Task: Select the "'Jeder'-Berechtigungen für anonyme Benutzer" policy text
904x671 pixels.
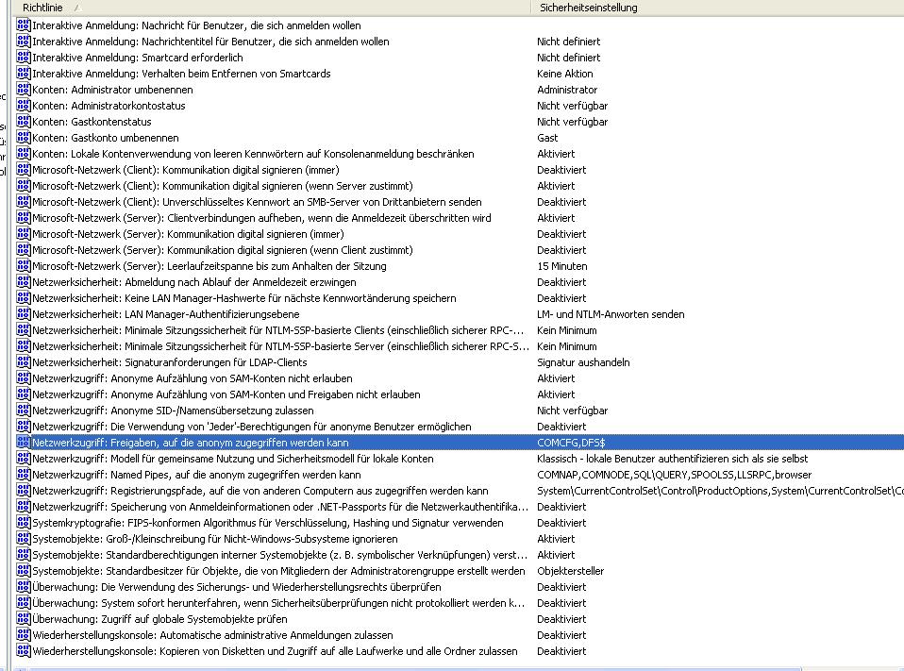Action: tap(252, 427)
